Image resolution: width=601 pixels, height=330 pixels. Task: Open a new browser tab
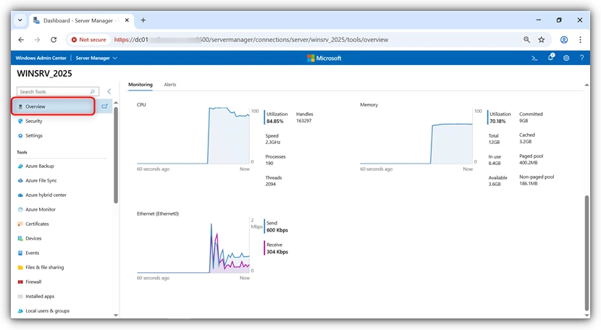143,20
